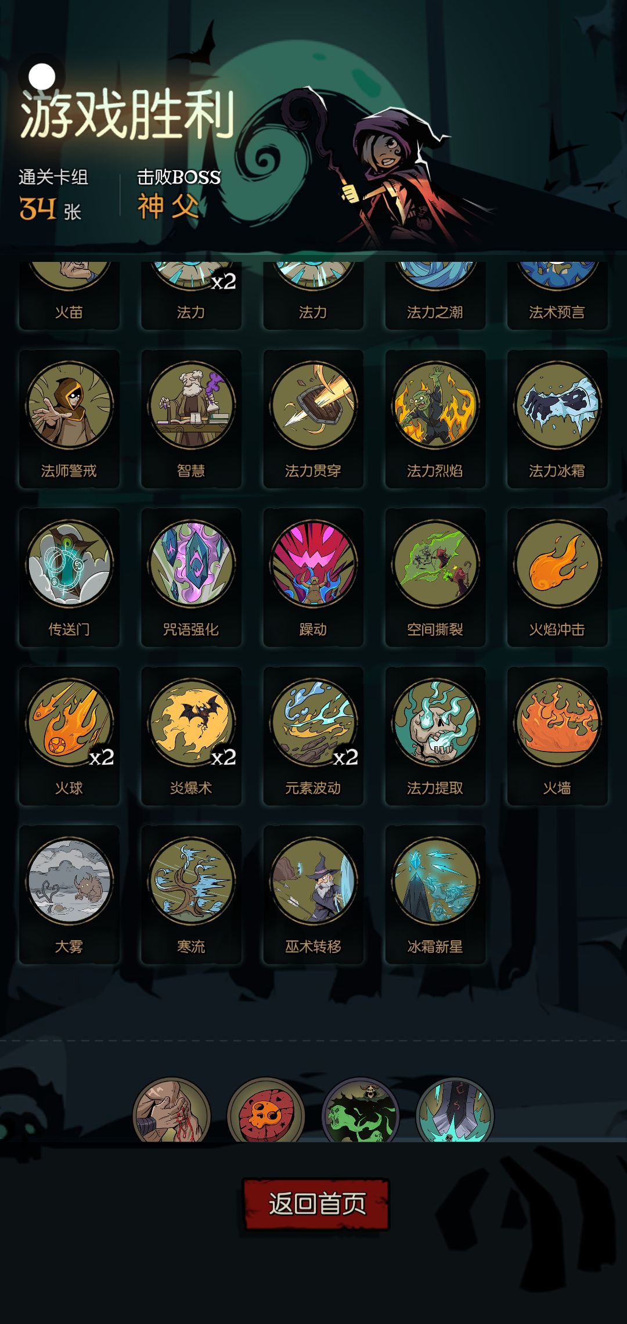Select the 大雾 card thumbnail
Image resolution: width=627 pixels, height=1324 pixels.
[x=69, y=894]
